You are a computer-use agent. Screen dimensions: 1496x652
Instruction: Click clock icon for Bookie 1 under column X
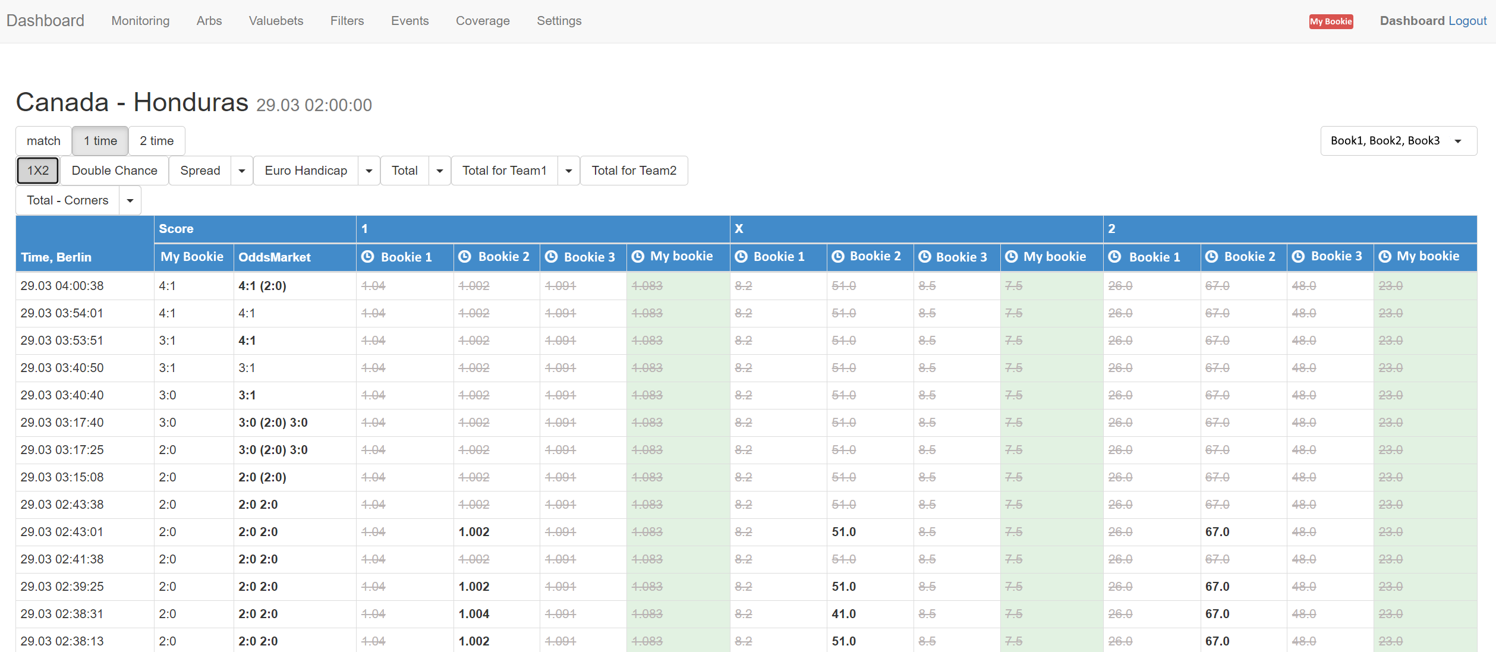[741, 257]
